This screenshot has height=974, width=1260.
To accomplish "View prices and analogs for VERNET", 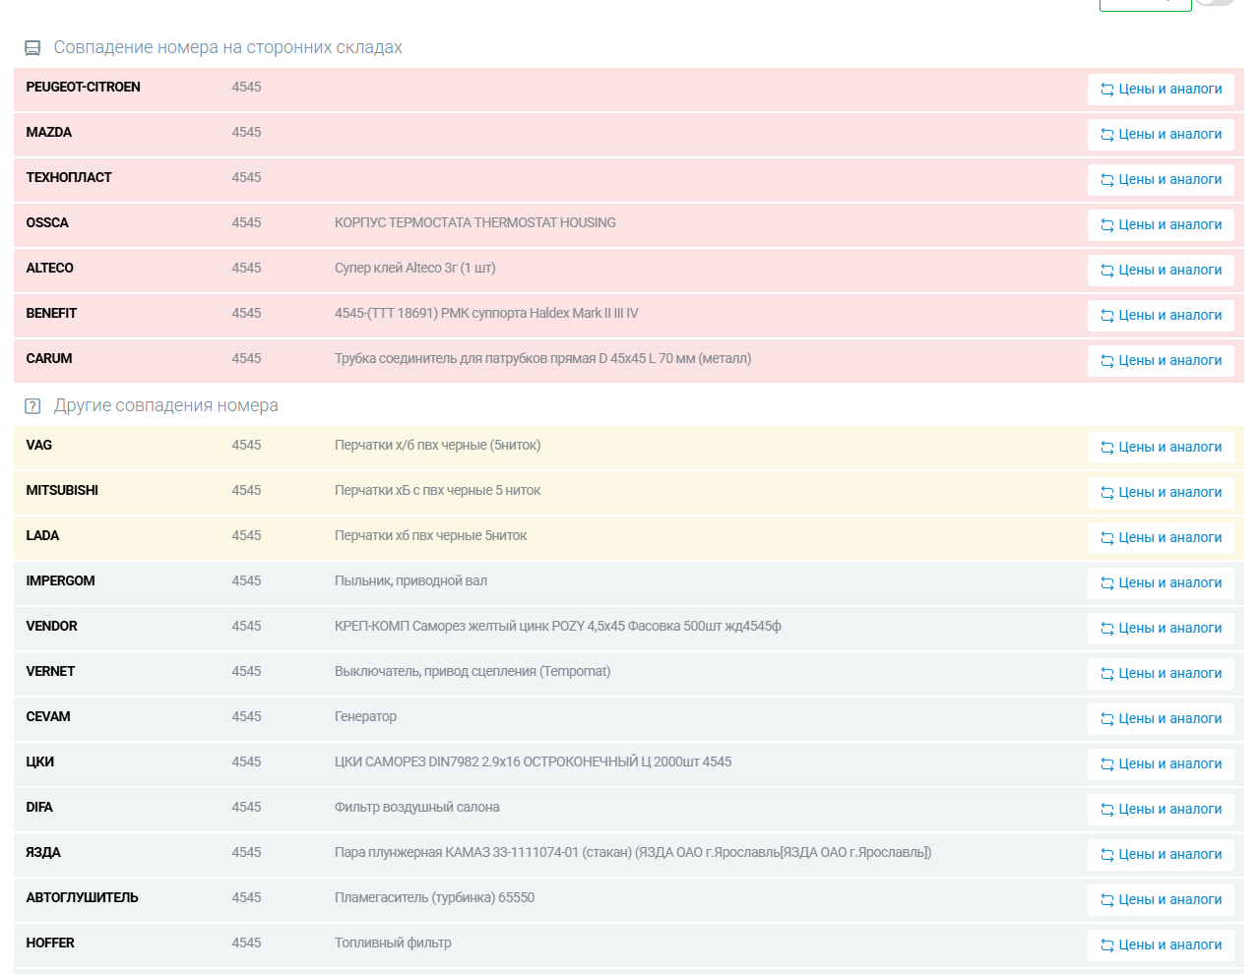I will pyautogui.click(x=1161, y=674).
